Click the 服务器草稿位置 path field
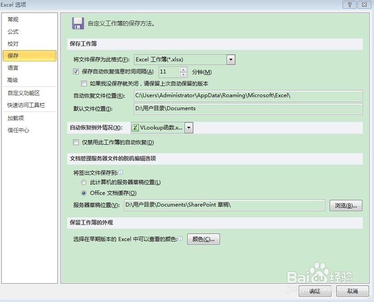Screen dimensions: 374x302 click(224, 205)
